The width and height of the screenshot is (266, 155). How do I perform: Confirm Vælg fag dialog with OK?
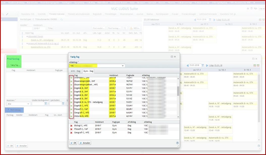click(73, 143)
